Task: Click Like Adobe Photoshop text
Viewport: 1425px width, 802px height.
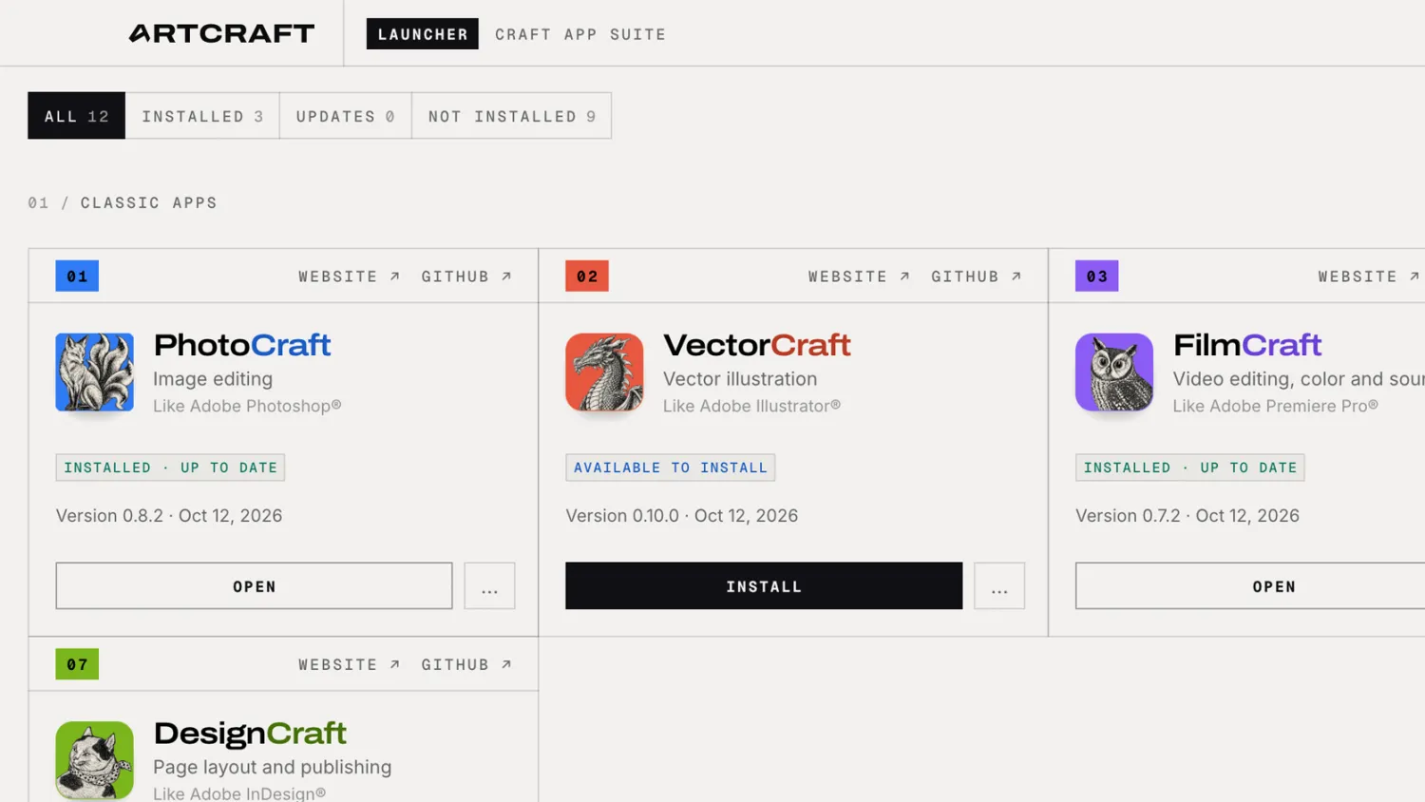Action: click(x=247, y=406)
